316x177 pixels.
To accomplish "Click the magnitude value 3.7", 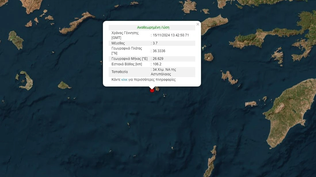I will coord(155,43).
